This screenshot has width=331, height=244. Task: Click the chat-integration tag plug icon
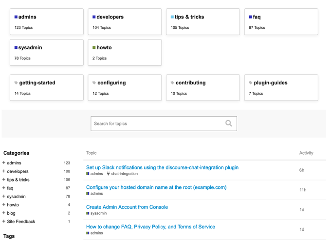pyautogui.click(x=108, y=174)
